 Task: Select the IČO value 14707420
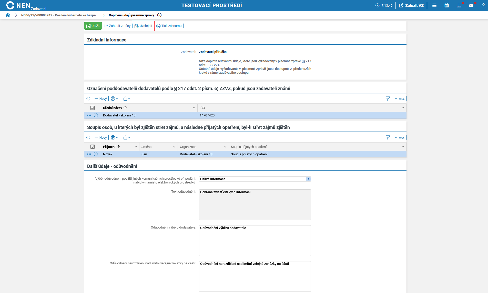[207, 115]
